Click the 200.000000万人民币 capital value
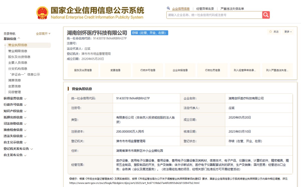 pyautogui.click(x=130, y=132)
